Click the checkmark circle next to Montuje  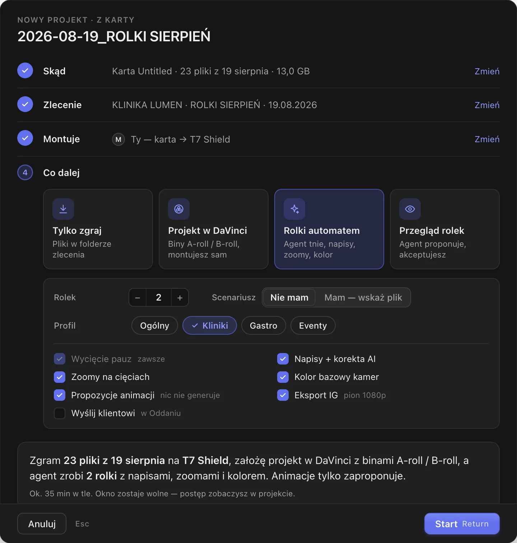[25, 138]
